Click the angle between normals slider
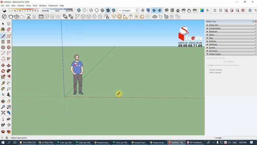Viewport: 257px width, 145px height. 223,65
